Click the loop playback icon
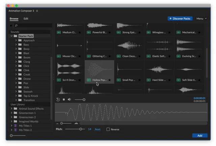216x146 pixels. pos(58,99)
